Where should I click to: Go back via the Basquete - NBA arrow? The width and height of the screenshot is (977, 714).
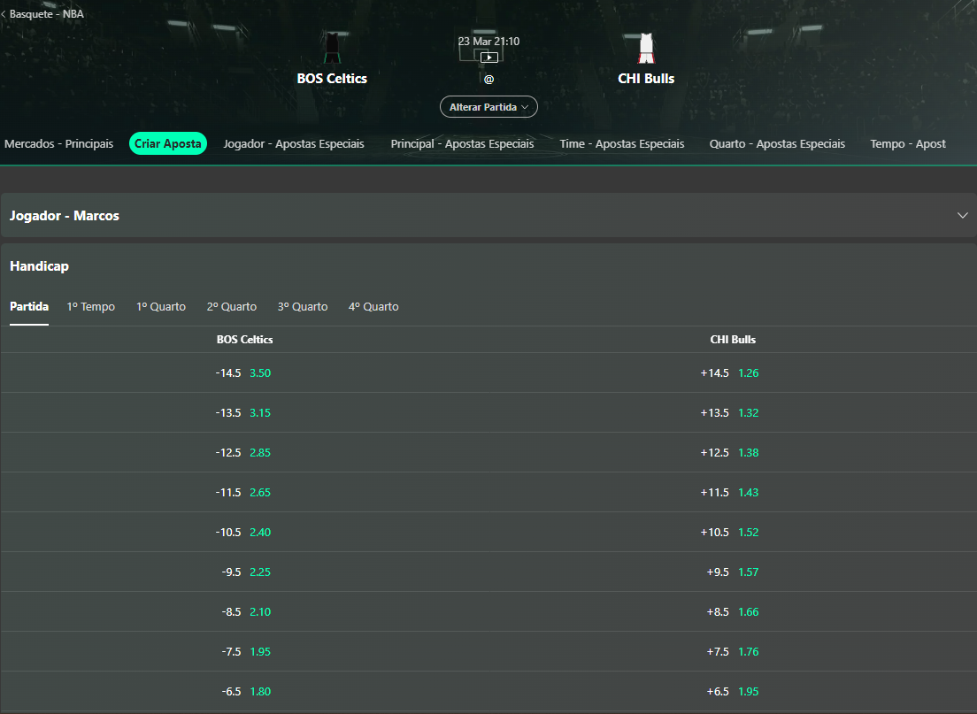(7, 13)
